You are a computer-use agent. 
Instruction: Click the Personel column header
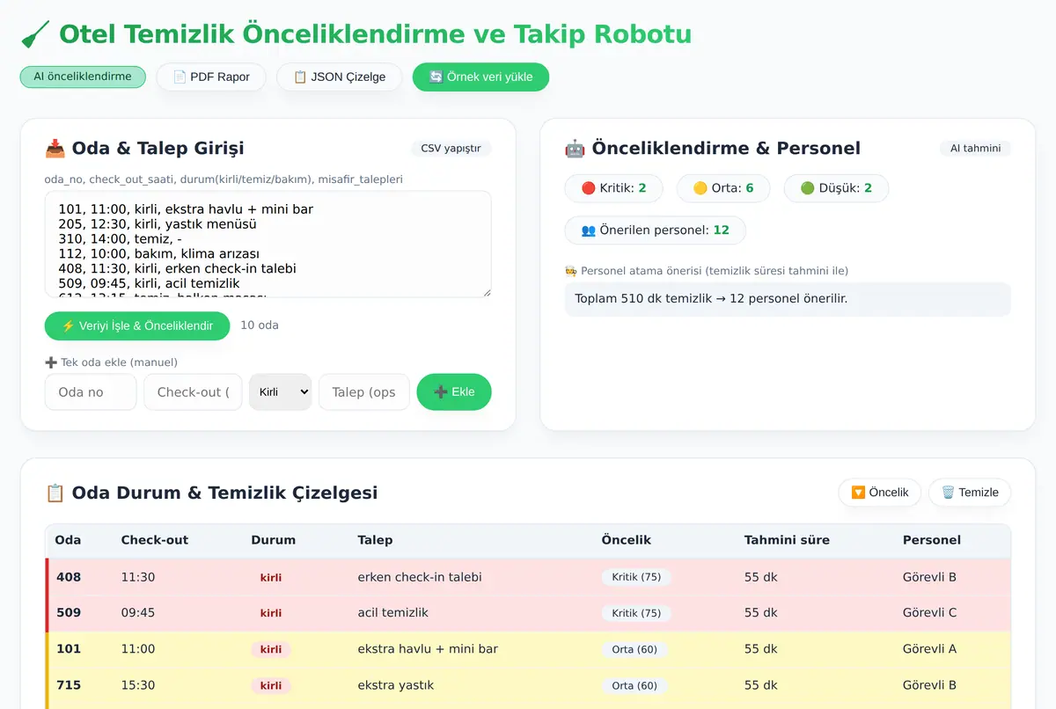click(x=932, y=540)
